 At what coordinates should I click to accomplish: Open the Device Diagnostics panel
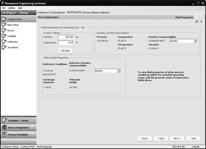18,127
